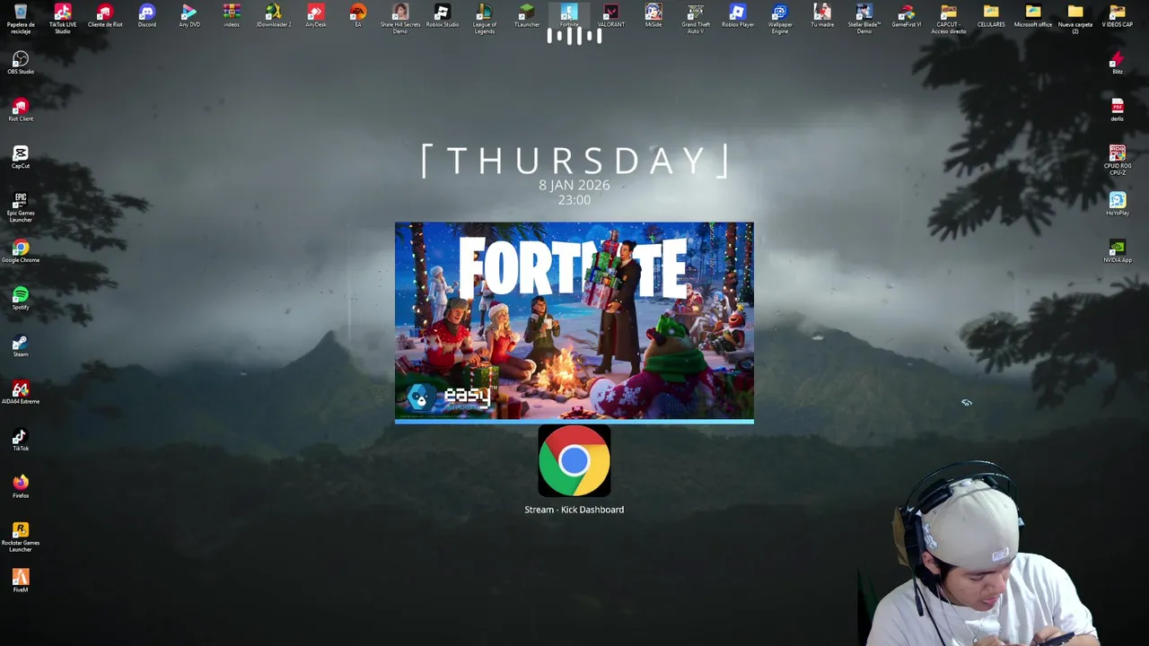
Task: Launch GameFirst VI shortcut
Action: pos(907,15)
